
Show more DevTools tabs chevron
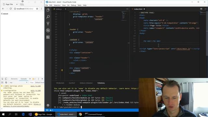30,79
